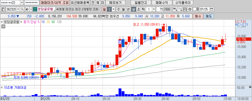
Task: Click the account number input field
Action: 10,3
